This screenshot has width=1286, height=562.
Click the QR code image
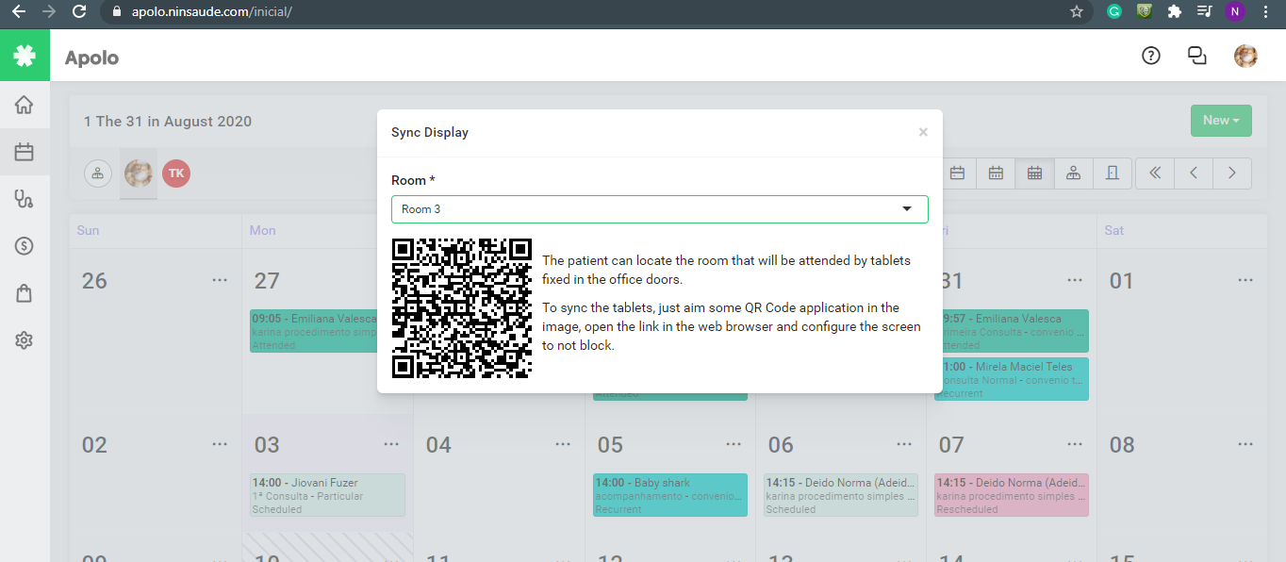tap(462, 308)
